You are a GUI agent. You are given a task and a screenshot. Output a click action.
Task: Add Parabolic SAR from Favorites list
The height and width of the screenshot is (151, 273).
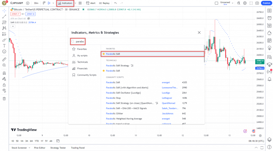152,54
